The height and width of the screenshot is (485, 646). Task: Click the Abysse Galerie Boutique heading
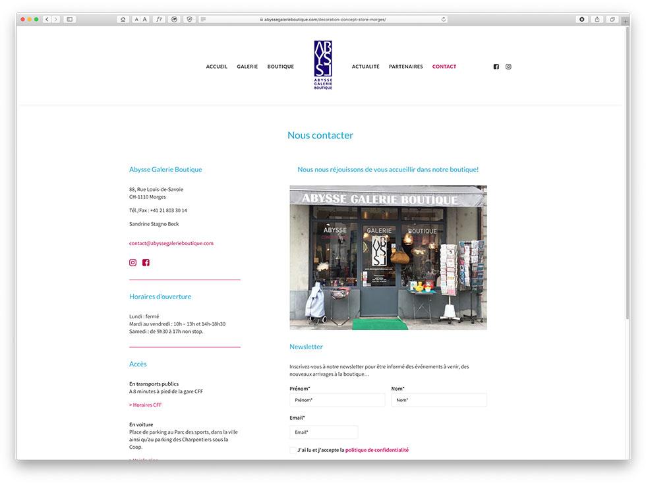point(165,169)
